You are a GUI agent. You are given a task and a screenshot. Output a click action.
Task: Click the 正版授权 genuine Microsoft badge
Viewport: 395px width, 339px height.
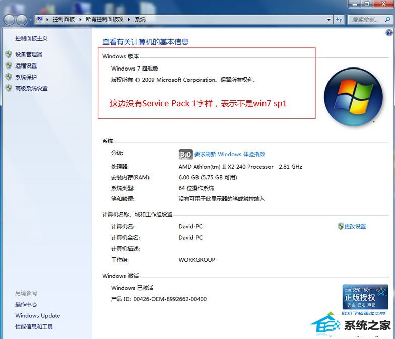(365, 297)
